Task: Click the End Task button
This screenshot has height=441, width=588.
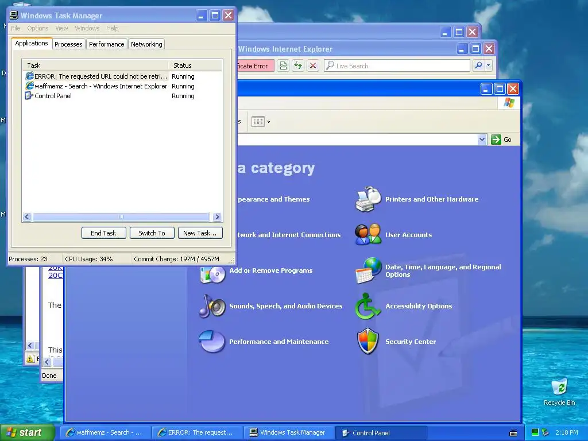Action: pyautogui.click(x=103, y=233)
